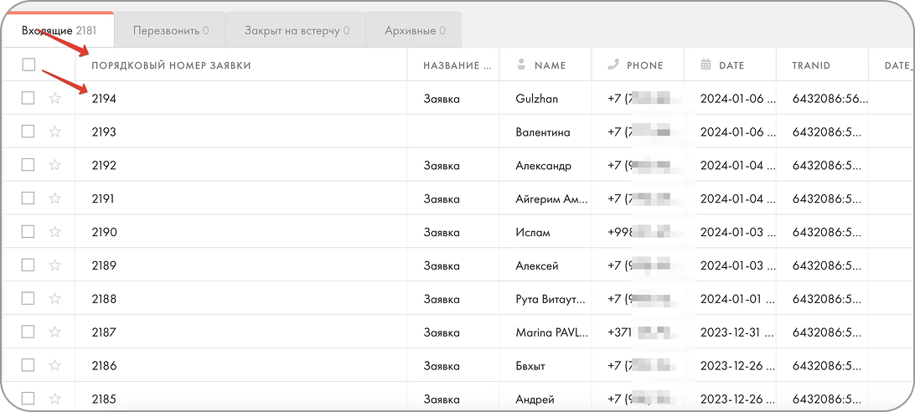
Task: Switch to the Перезвонить tab
Action: (x=170, y=31)
